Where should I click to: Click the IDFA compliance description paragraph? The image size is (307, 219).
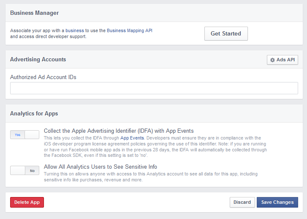coord(155,147)
